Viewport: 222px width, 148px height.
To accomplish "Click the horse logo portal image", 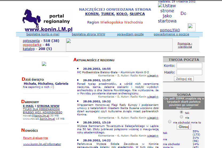I will [47, 20].
